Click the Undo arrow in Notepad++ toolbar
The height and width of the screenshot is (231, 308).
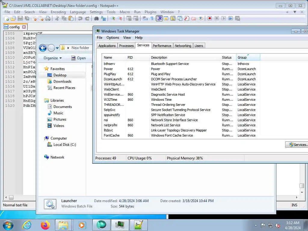(80, 18)
